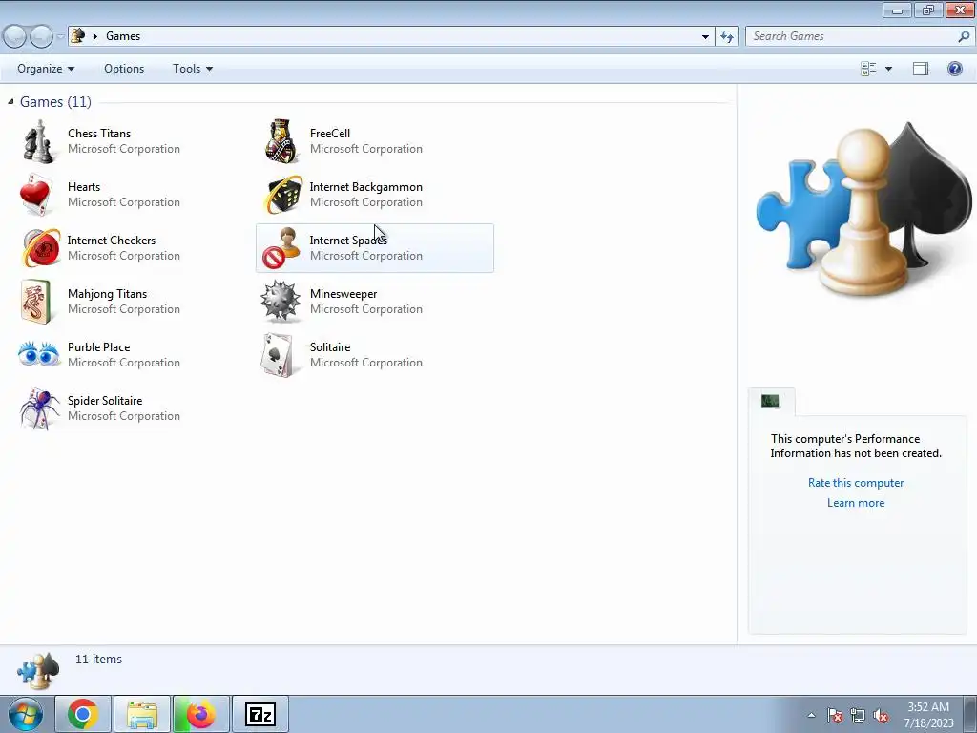Select the Internet Backgammon label
The image size is (977, 733).
(x=365, y=187)
